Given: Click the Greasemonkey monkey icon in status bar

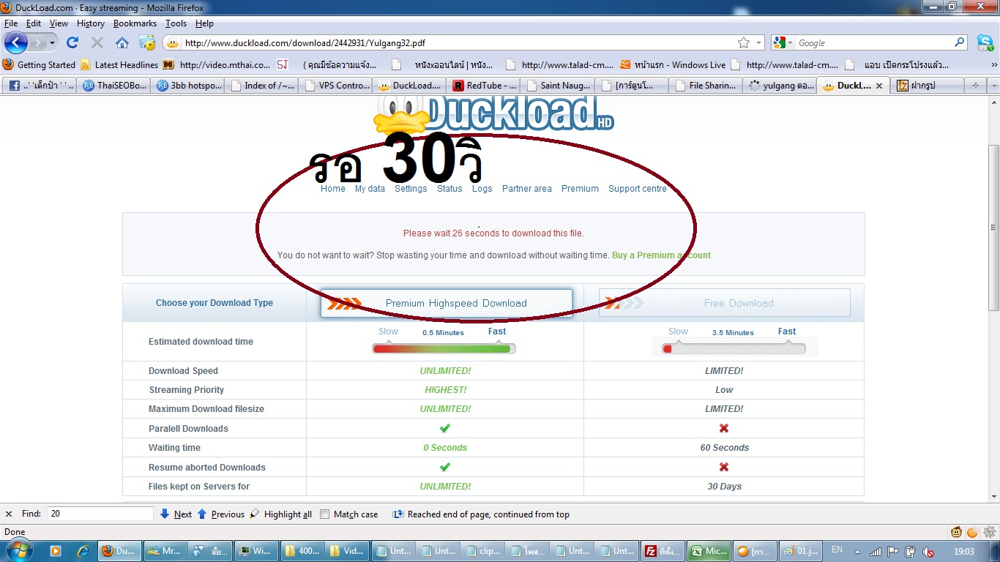Looking at the screenshot, I should click(956, 532).
